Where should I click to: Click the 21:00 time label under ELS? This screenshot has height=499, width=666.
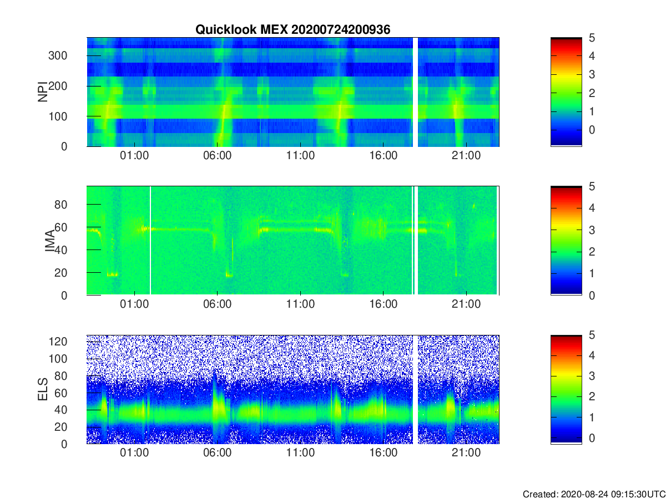tap(466, 454)
